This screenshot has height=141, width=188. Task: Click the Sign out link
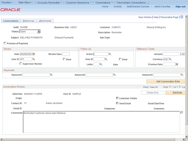click(180, 6)
